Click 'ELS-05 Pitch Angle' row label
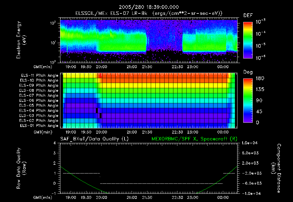This screenshot has width=293, height=202. 39,106
